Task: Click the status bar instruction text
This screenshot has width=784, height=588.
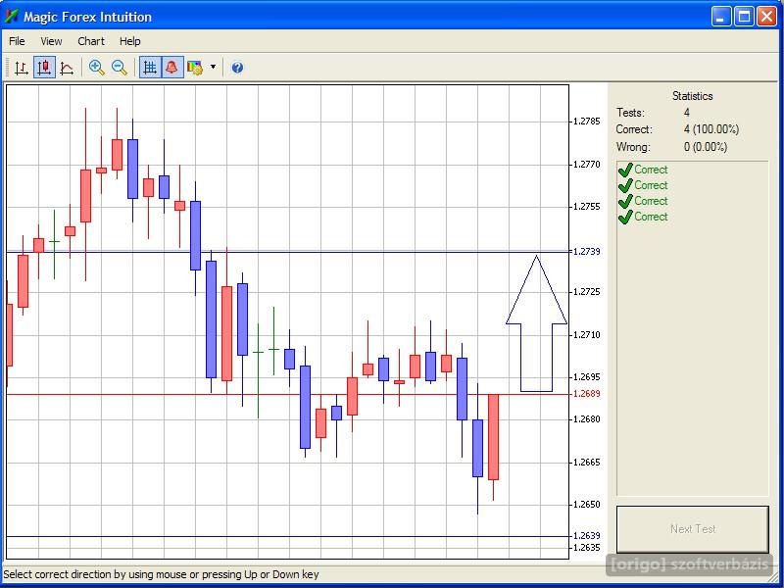Action: coord(161,574)
